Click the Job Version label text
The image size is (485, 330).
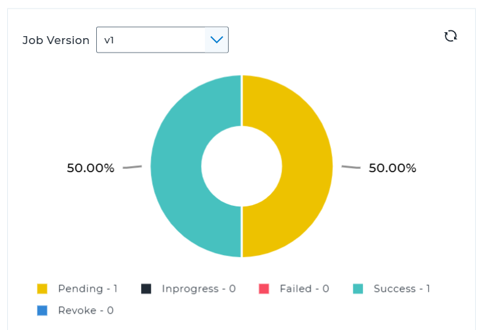pos(56,40)
